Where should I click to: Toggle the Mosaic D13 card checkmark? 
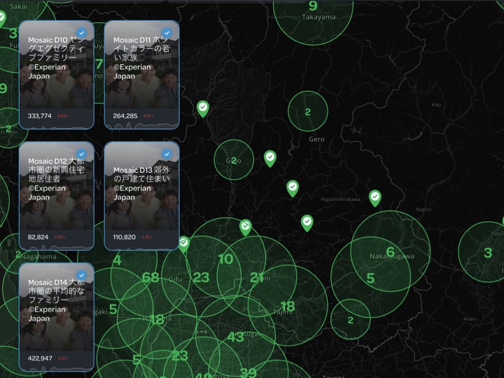(167, 154)
